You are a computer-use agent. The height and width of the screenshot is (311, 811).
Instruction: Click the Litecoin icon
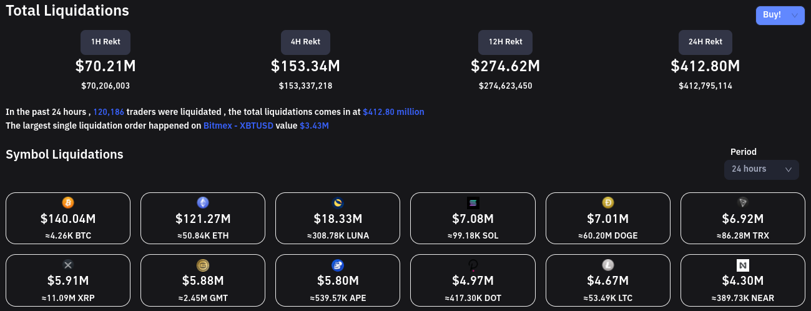coord(608,265)
